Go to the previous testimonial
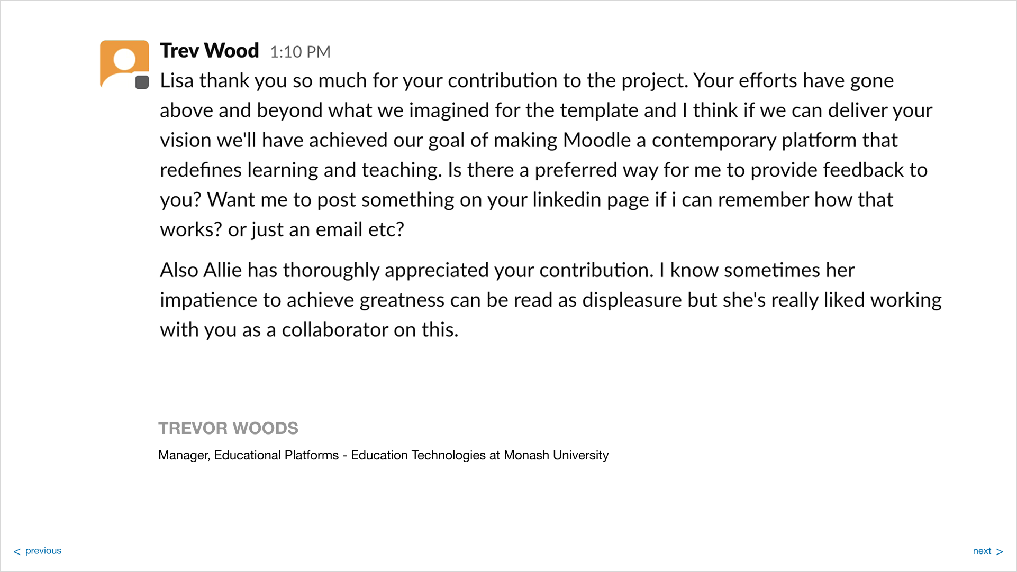This screenshot has height=572, width=1017. [x=38, y=551]
